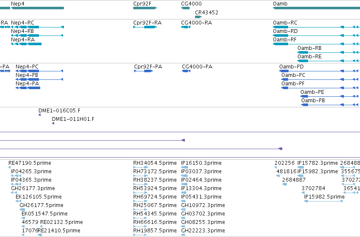Screen dimensions: 360x237
Task: Click the RE02132.5prime EST
Action: coord(41,227)
